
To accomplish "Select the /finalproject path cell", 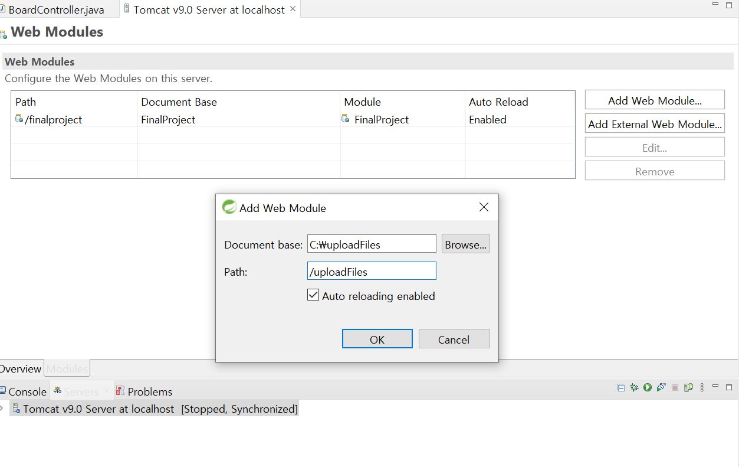I will (74, 119).
